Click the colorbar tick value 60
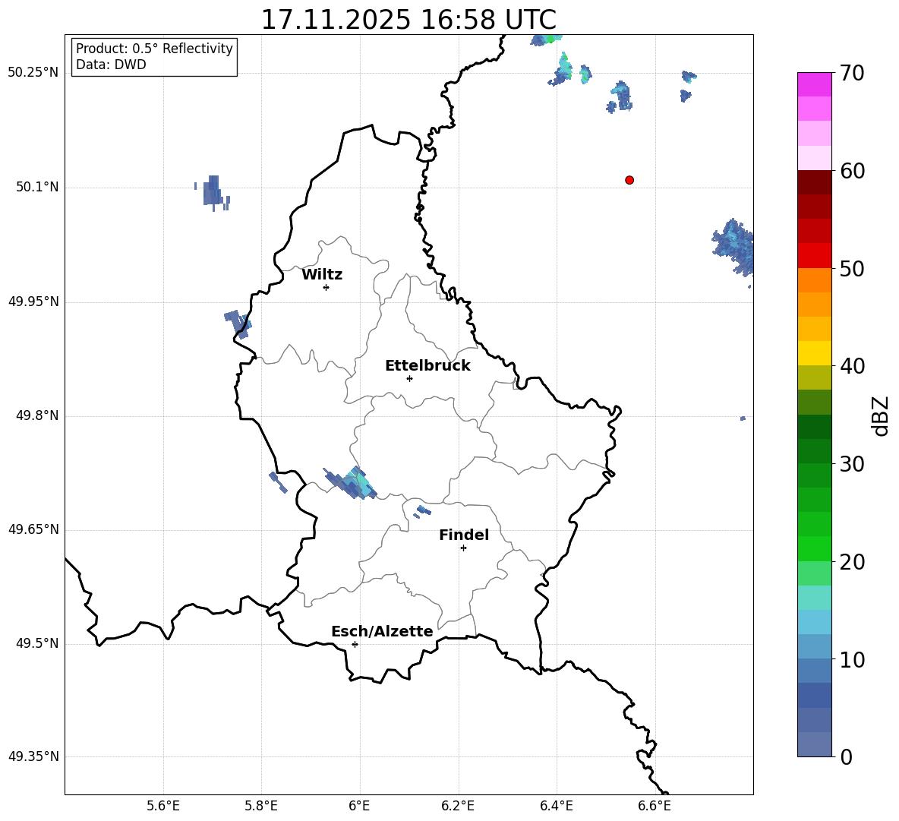The width and height of the screenshot is (899, 821). pos(852,171)
